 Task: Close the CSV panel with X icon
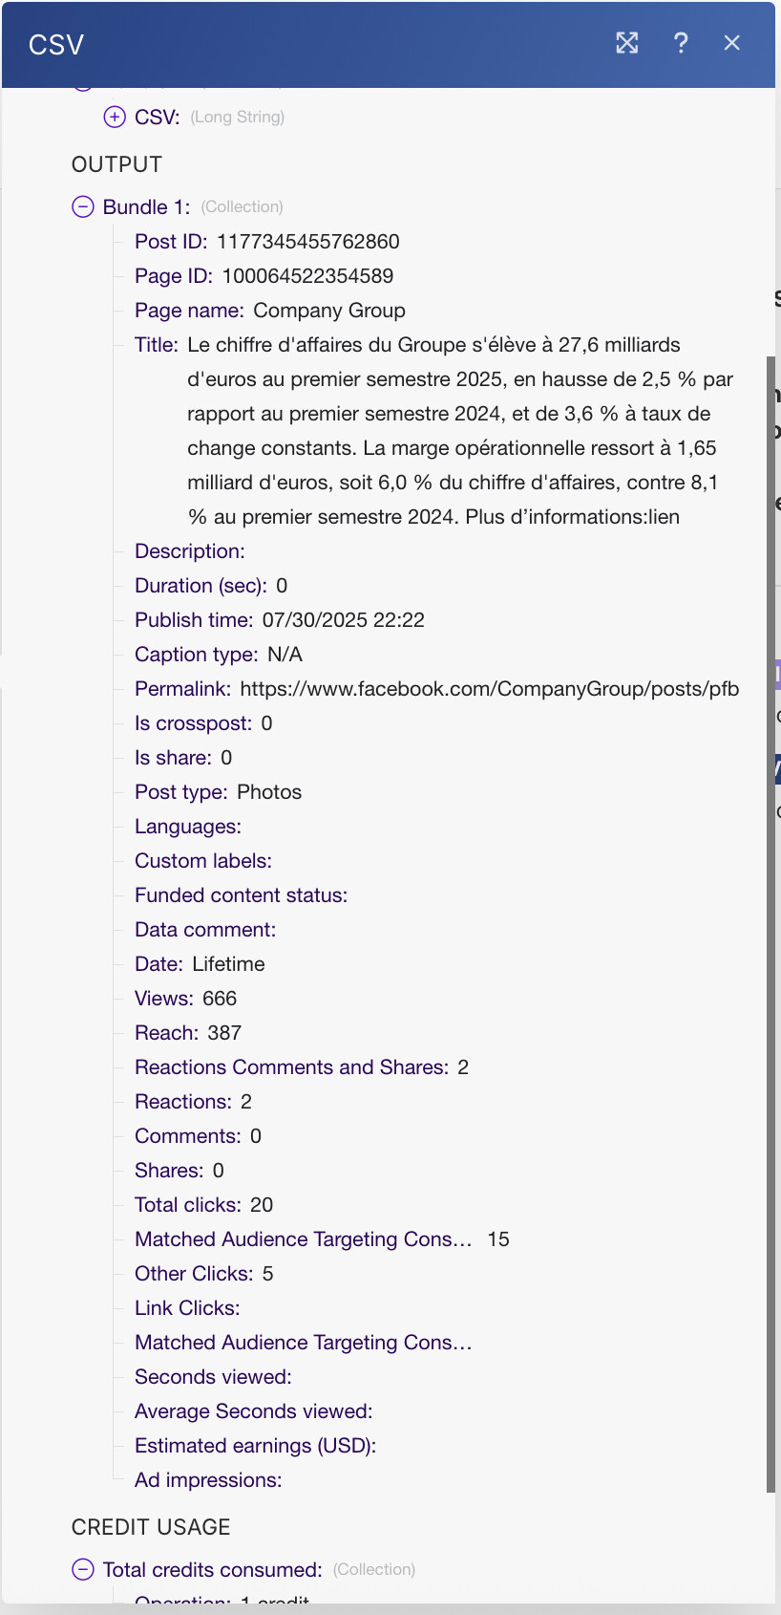click(732, 43)
